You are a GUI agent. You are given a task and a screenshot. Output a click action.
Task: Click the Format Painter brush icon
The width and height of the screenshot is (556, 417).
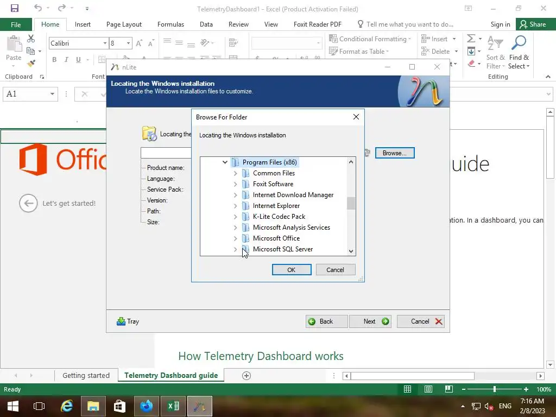31,64
